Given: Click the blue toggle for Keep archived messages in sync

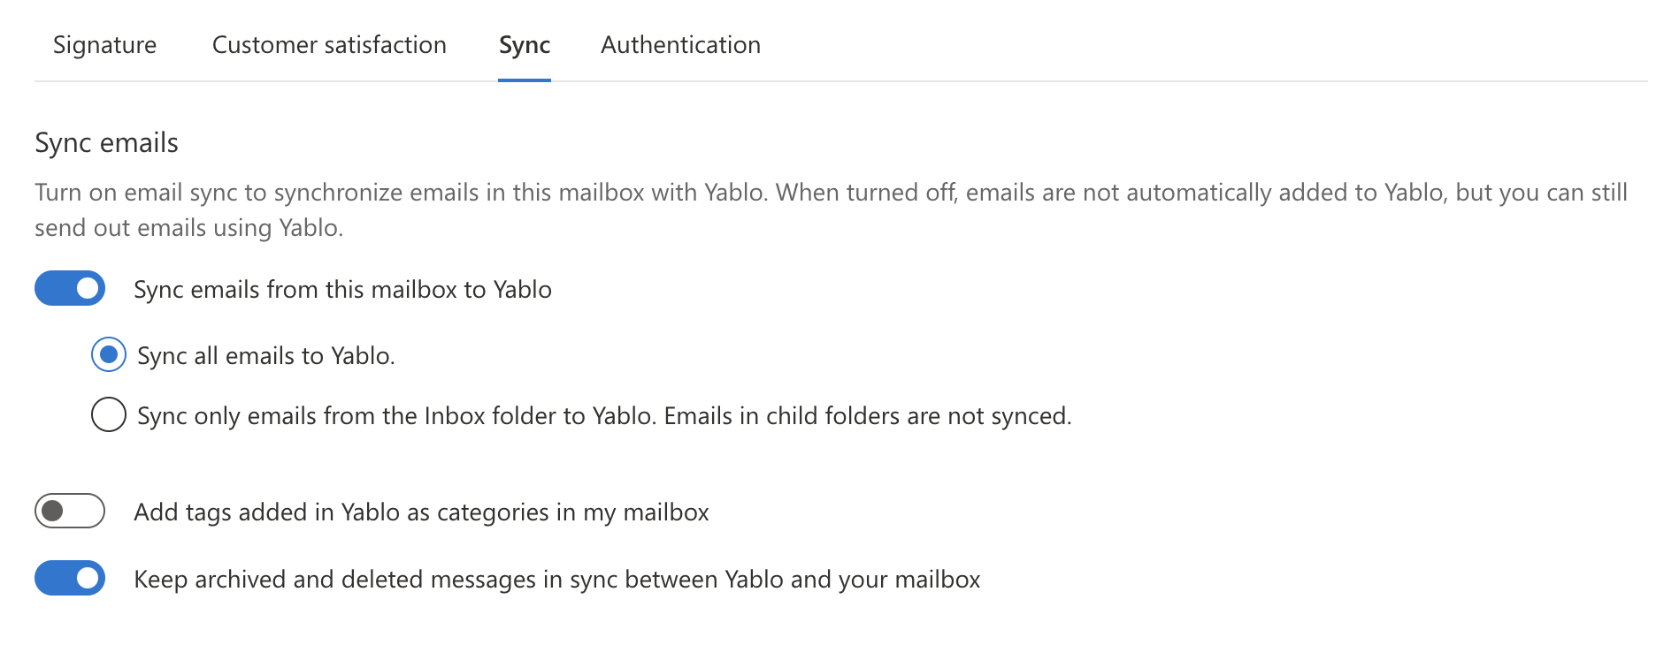Looking at the screenshot, I should 70,579.
